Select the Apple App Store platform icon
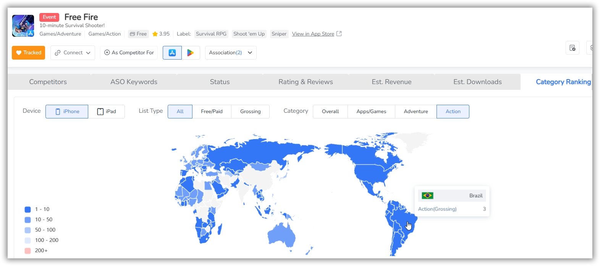 point(172,53)
